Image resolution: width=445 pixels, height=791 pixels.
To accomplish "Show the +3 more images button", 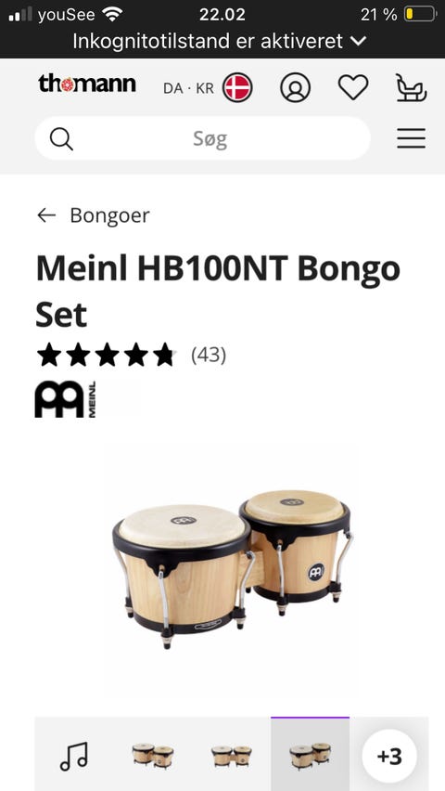I will pos(389,757).
